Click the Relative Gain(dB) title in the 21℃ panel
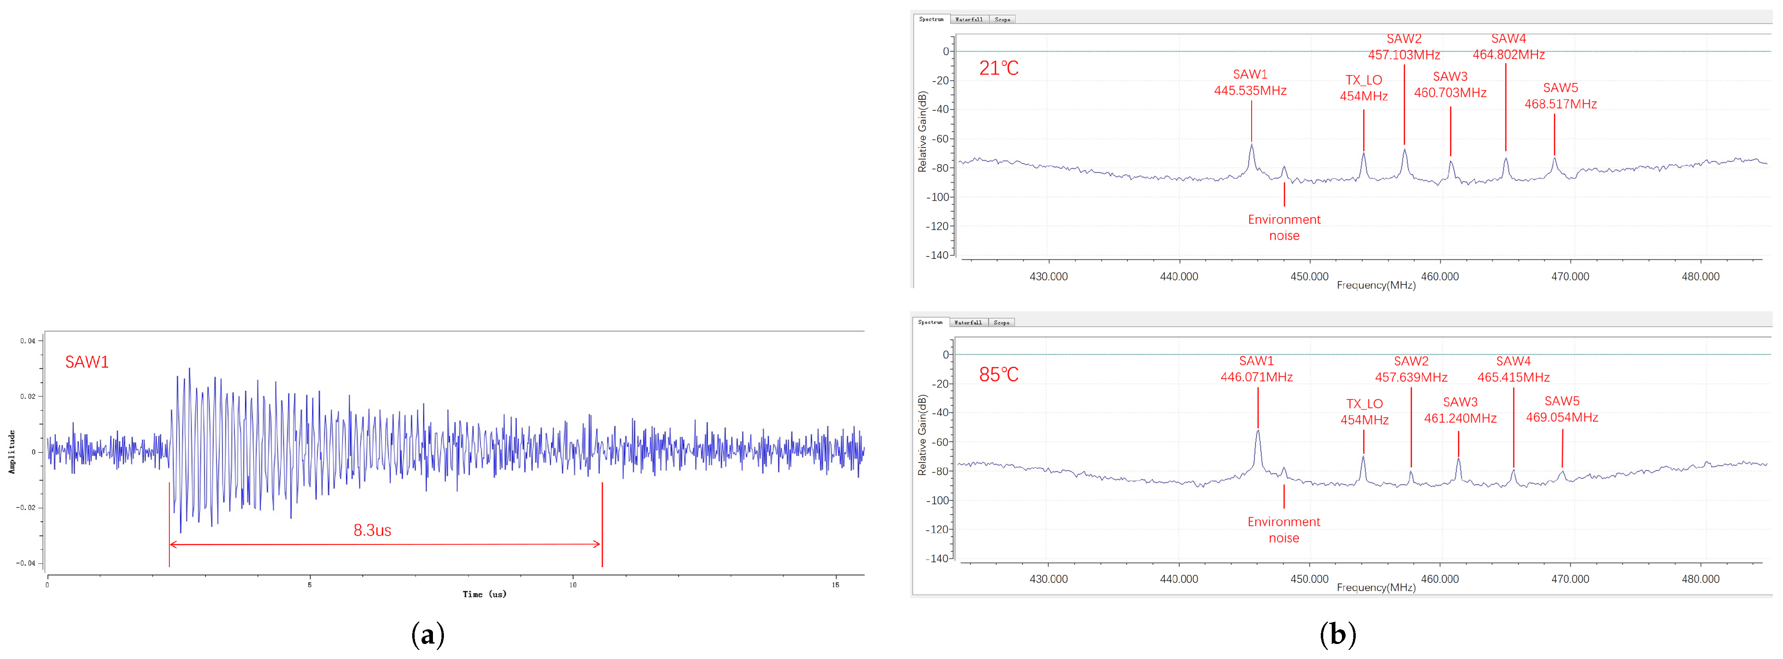The height and width of the screenshot is (659, 1783). click(922, 132)
